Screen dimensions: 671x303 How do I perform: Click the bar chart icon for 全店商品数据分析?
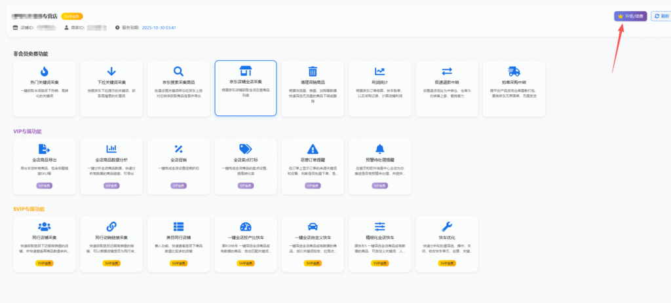click(x=111, y=149)
